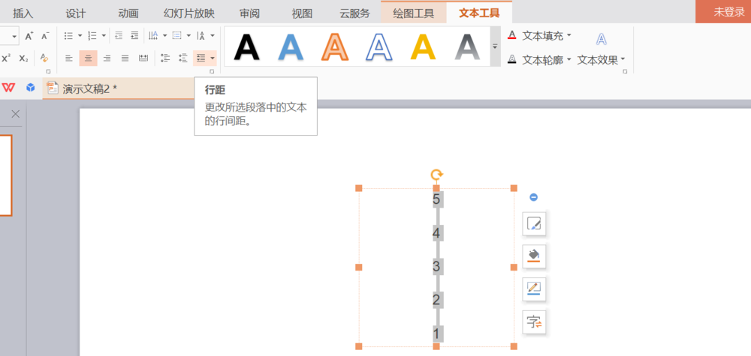The width and height of the screenshot is (751, 356).
Task: Open font dialog launcher
Action: [x=48, y=71]
